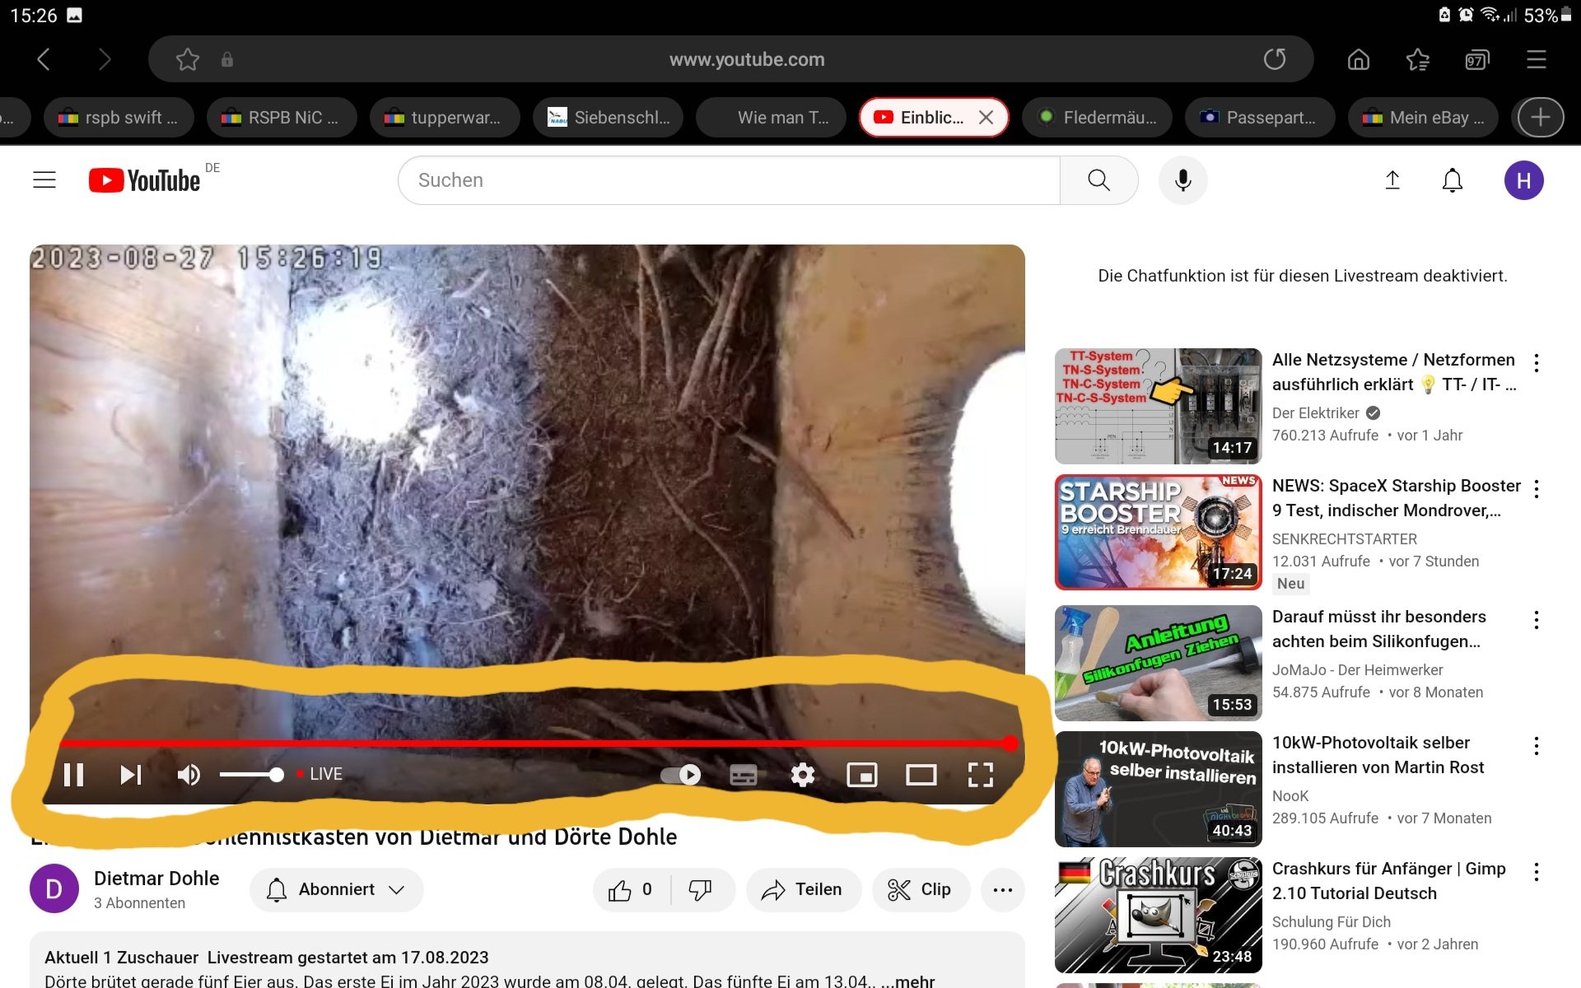
Task: Switch to Passepart... browser tab
Action: coord(1260,118)
